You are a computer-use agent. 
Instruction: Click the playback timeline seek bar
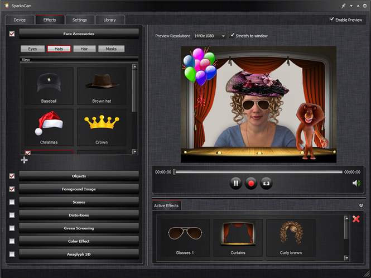[x=258, y=172]
